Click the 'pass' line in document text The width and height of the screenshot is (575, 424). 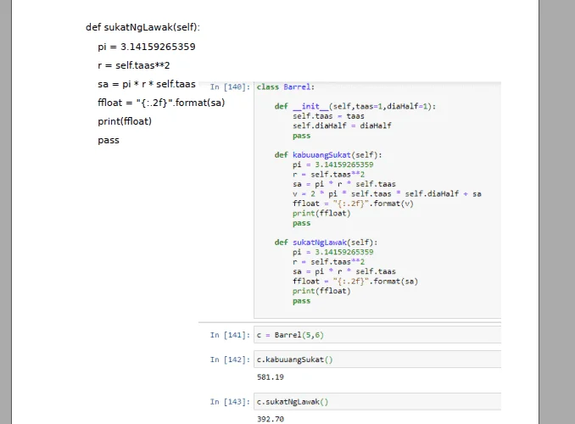click(x=109, y=141)
